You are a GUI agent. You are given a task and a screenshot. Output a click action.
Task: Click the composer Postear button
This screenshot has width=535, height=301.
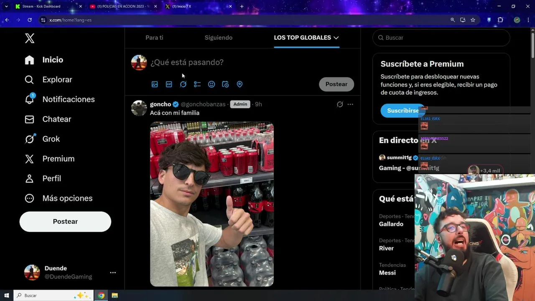pyautogui.click(x=336, y=84)
